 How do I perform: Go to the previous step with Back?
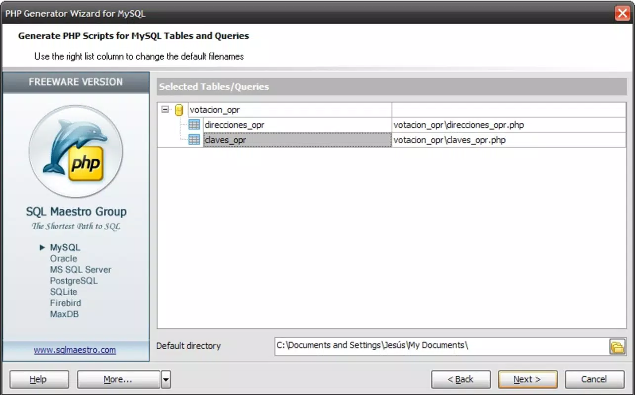coord(461,379)
